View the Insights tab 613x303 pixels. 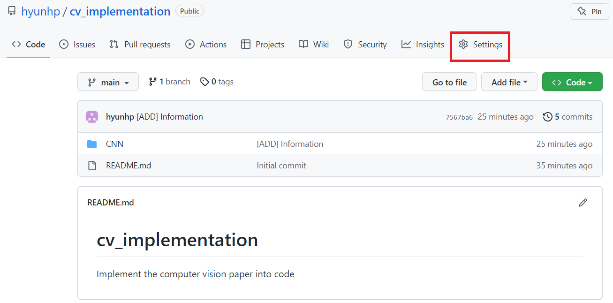[423, 45]
